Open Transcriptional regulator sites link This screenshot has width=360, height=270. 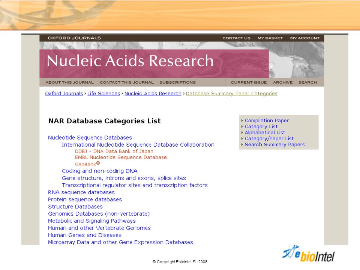135,185
